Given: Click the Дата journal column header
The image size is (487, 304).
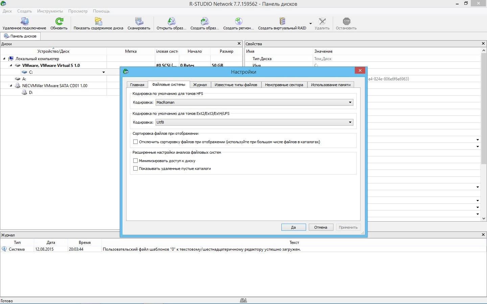Looking at the screenshot, I should [51, 243].
